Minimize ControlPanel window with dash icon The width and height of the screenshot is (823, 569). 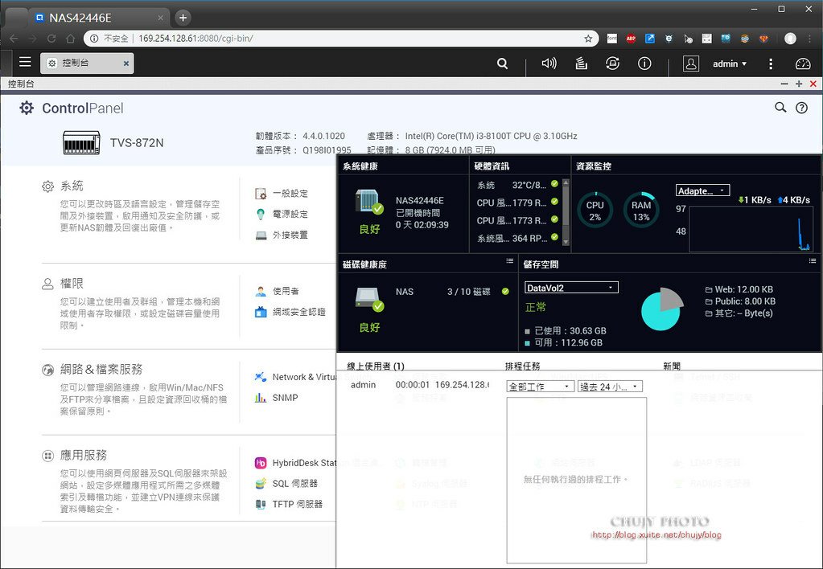click(784, 84)
